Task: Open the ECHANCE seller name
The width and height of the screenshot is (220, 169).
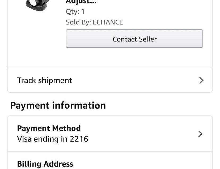Action: (108, 22)
